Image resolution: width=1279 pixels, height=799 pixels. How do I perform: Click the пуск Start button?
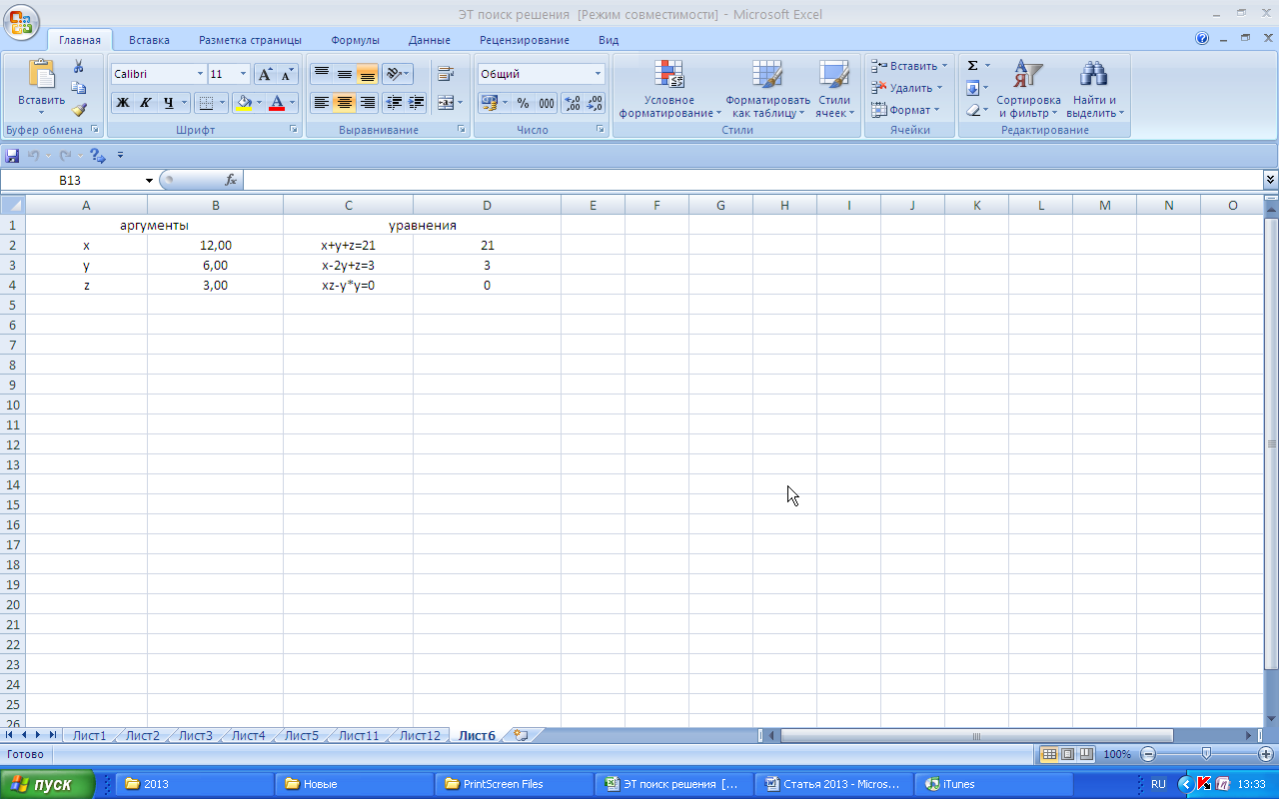(x=48, y=784)
